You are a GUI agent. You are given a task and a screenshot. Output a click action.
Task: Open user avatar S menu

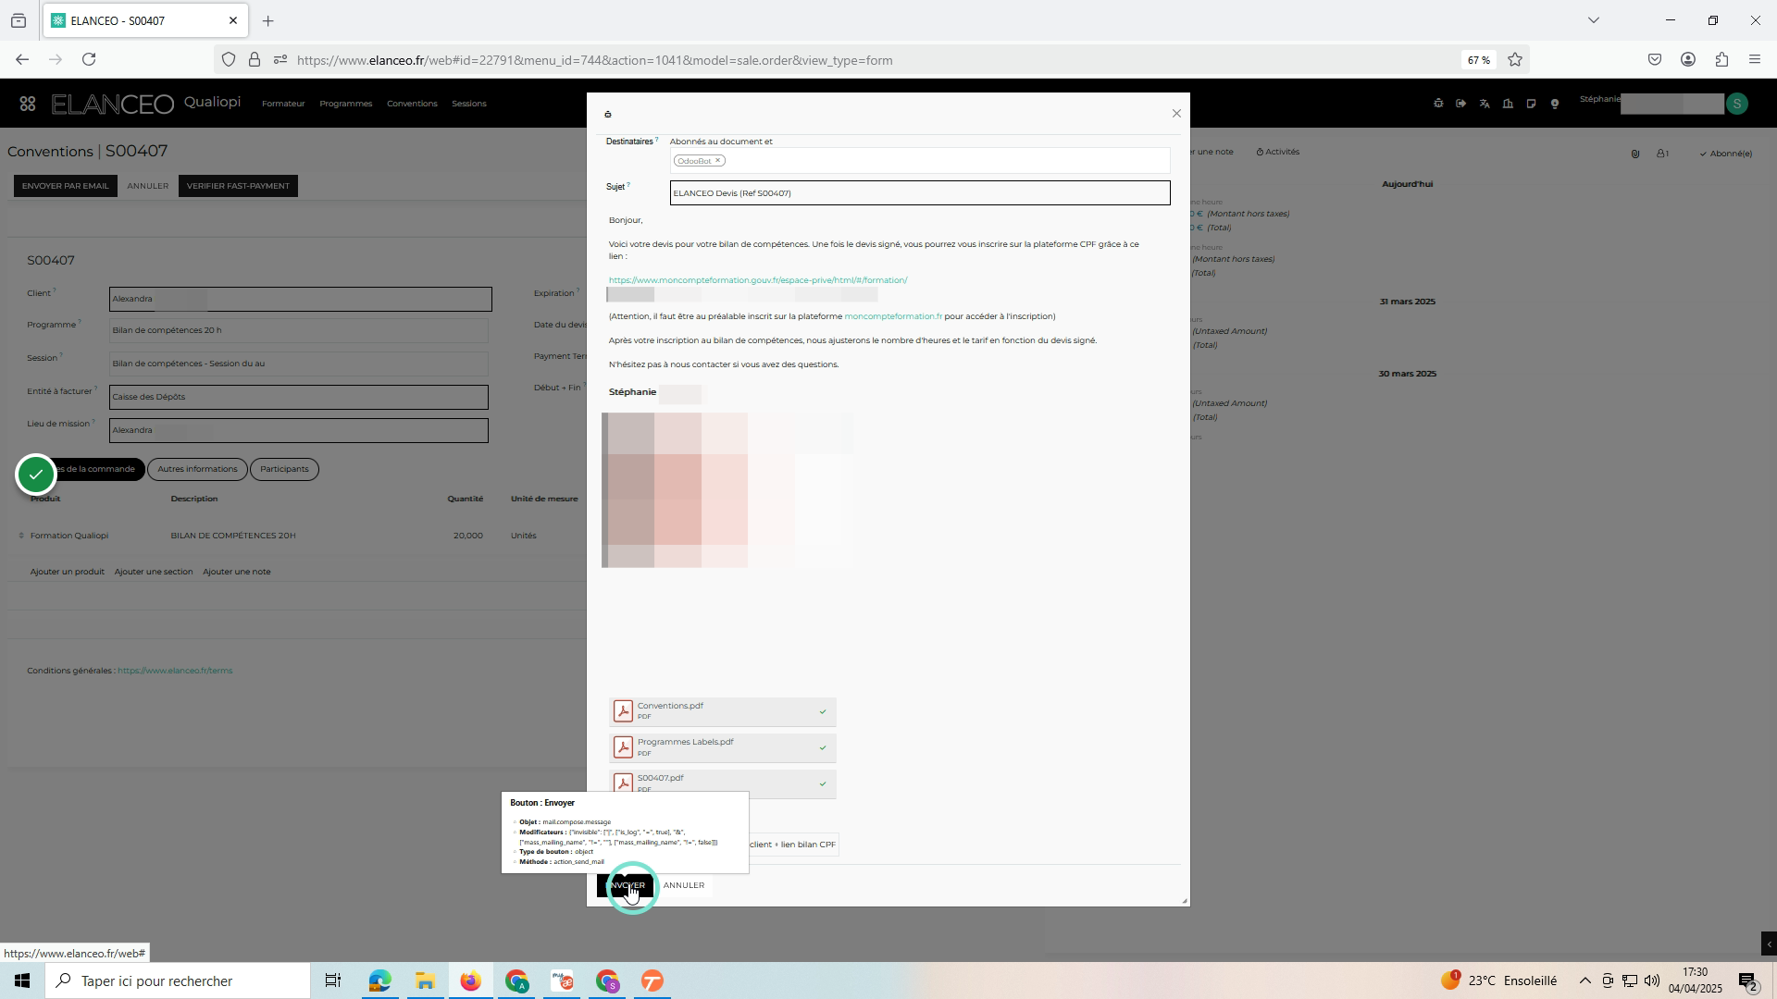(x=1737, y=104)
